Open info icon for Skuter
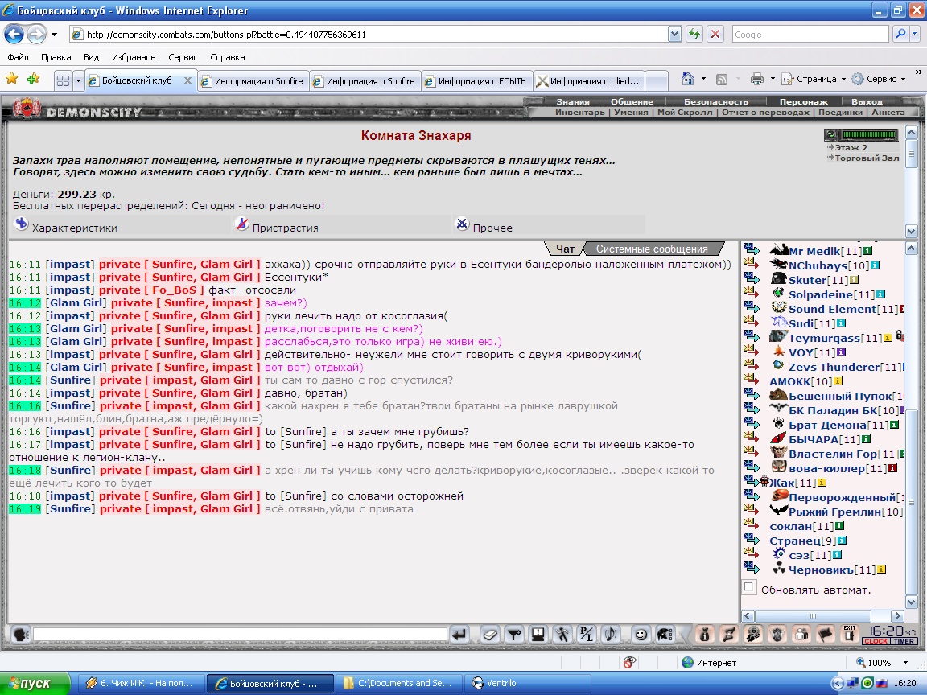 [x=854, y=280]
